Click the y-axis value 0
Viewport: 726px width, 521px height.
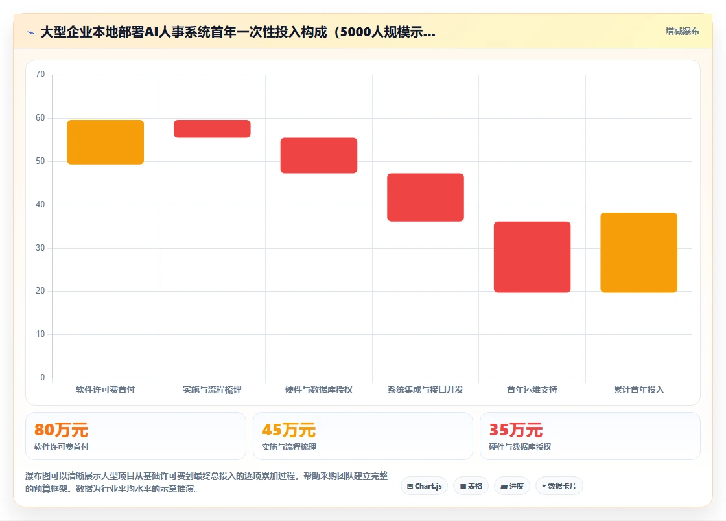(43, 378)
